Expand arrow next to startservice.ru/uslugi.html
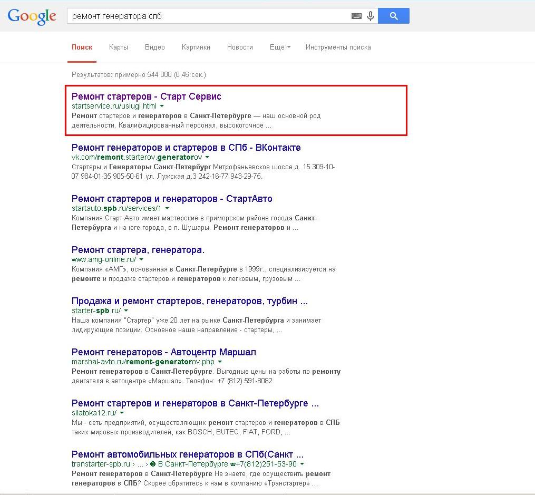 162,106
